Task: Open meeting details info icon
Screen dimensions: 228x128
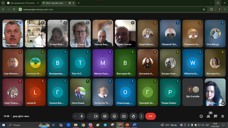Action: coord(201,116)
